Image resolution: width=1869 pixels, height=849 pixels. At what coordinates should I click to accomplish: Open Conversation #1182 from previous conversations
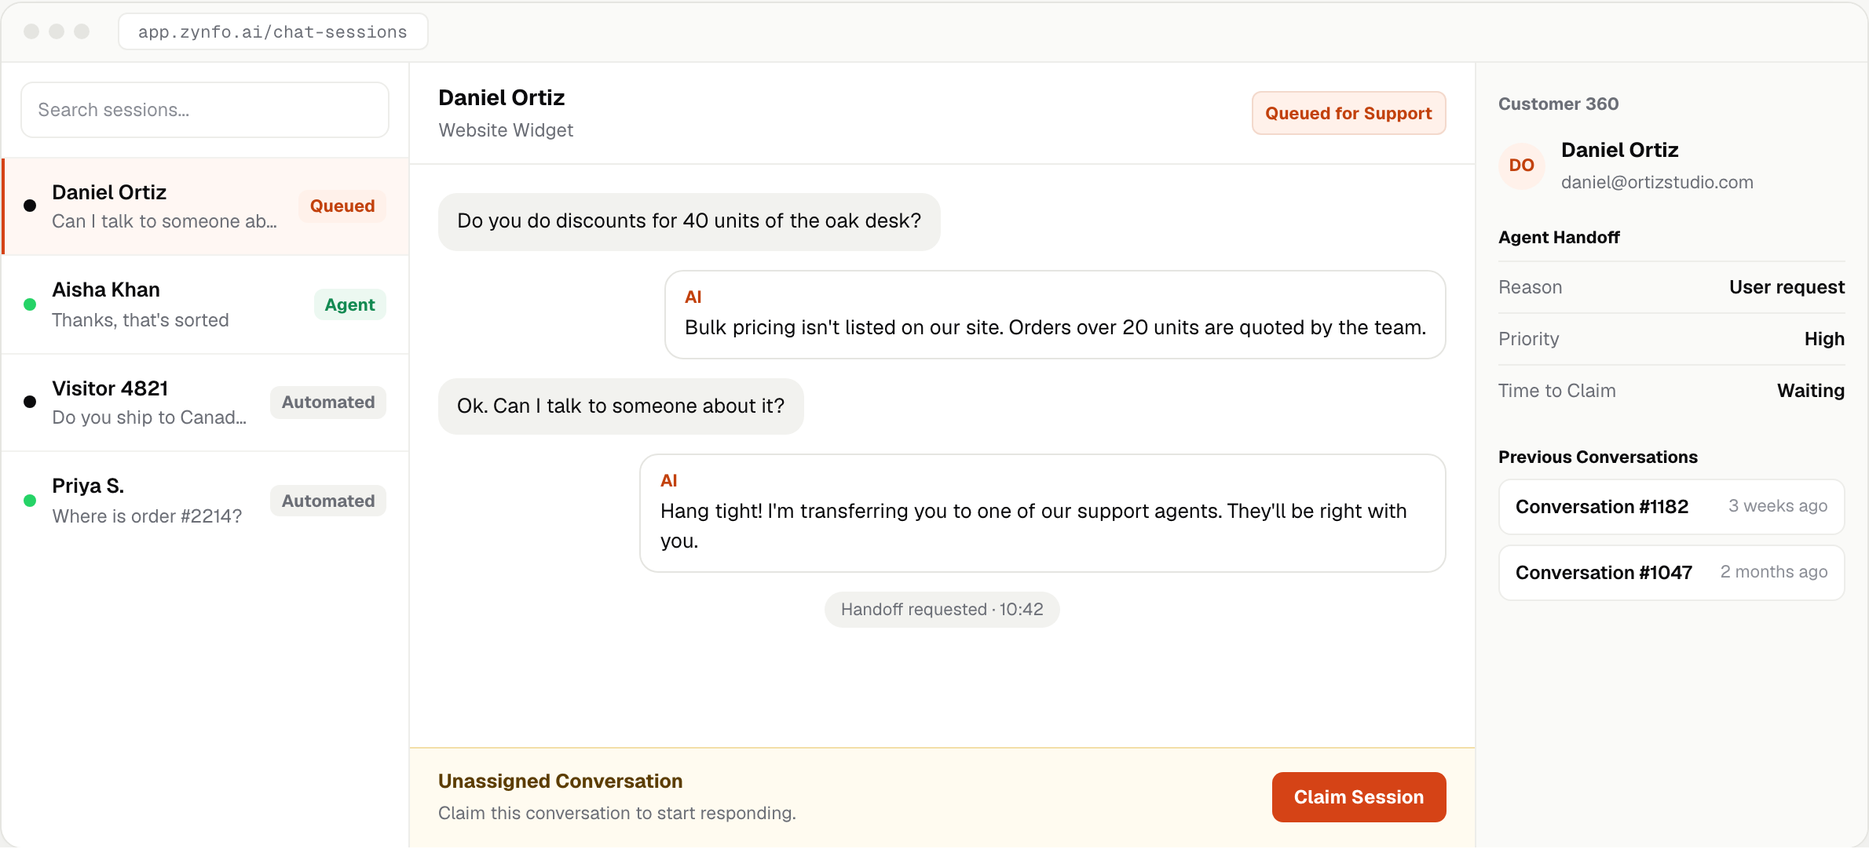(1671, 507)
